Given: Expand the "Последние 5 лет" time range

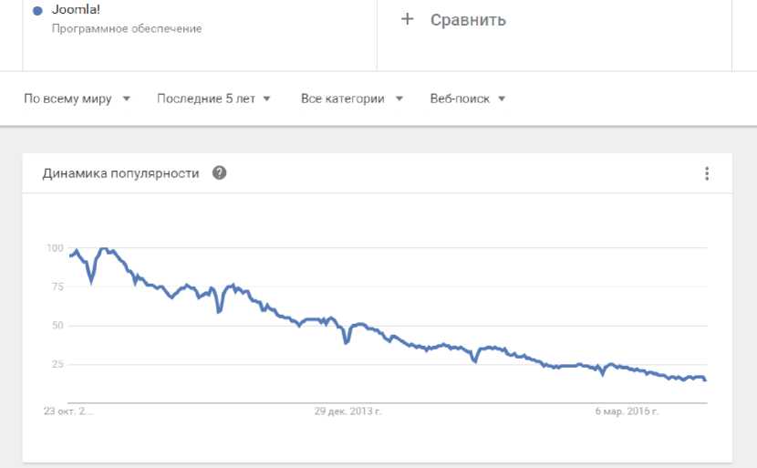Looking at the screenshot, I should (213, 99).
